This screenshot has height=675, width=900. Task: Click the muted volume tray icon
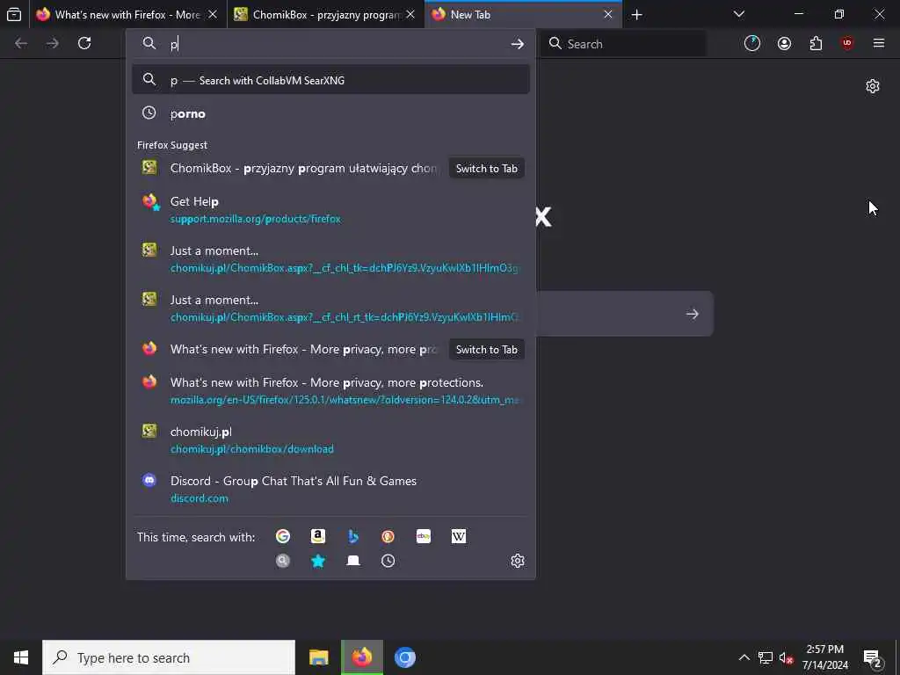pyautogui.click(x=786, y=657)
